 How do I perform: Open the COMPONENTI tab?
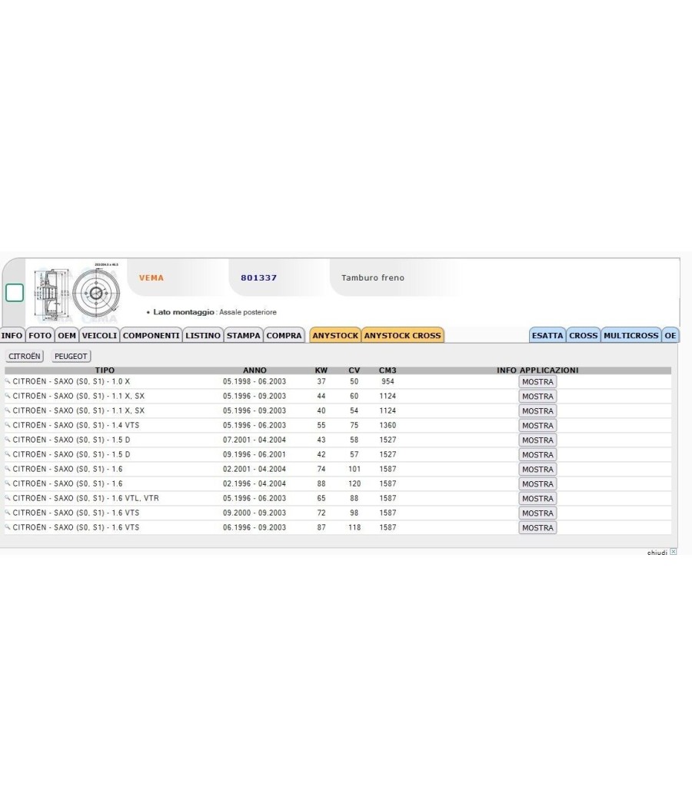click(x=151, y=336)
